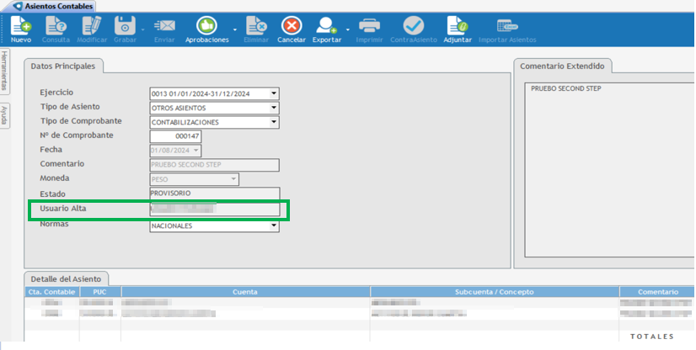
Task: Click the Modificar pencil icon
Action: [x=92, y=26]
